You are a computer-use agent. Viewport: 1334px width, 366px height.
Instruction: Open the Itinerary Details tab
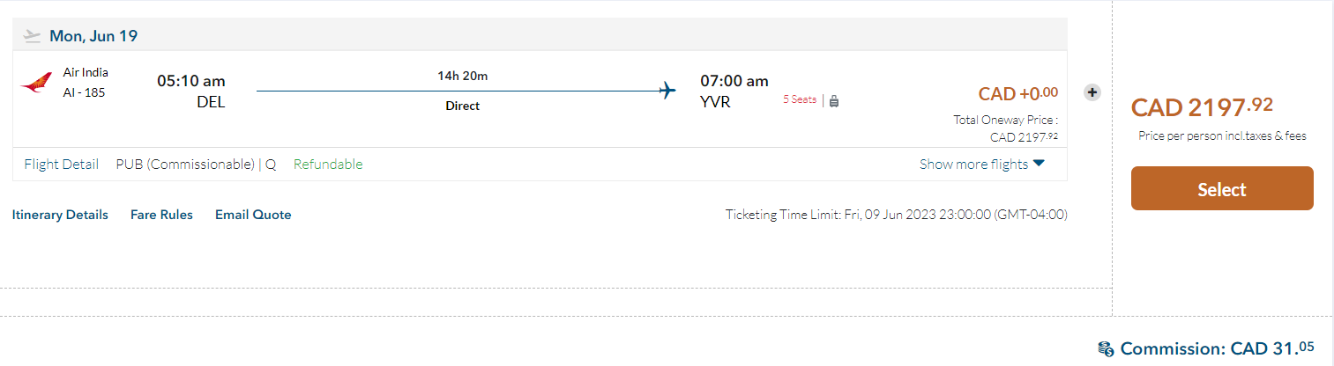(60, 215)
